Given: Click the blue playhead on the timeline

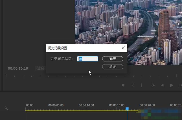Looking at the screenshot, I should click(x=127, y=109).
